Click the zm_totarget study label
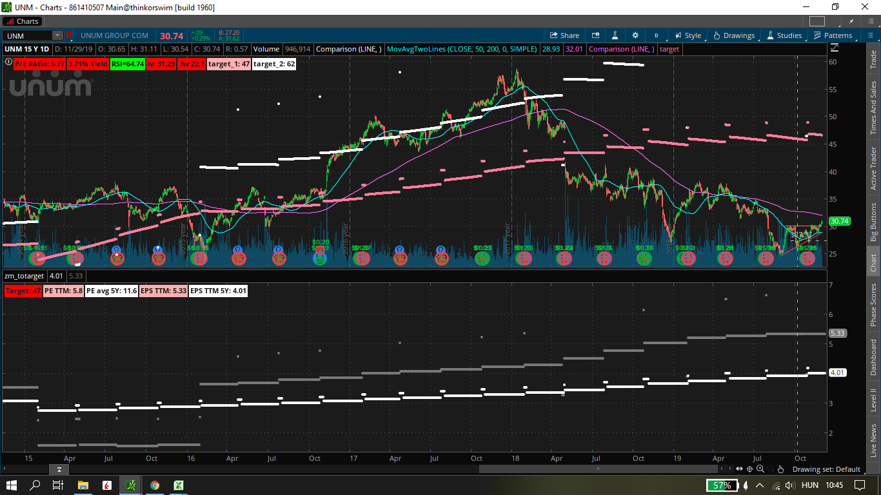 (25, 276)
